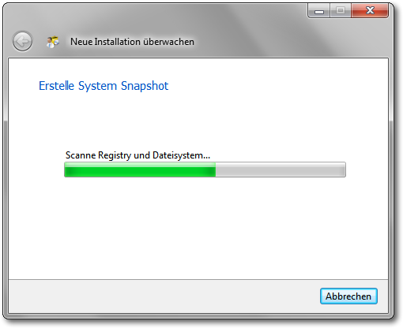Screen dimensions: 403x328
Task: Click the 'Neue Installation überwachen' title text
Action: (132, 42)
